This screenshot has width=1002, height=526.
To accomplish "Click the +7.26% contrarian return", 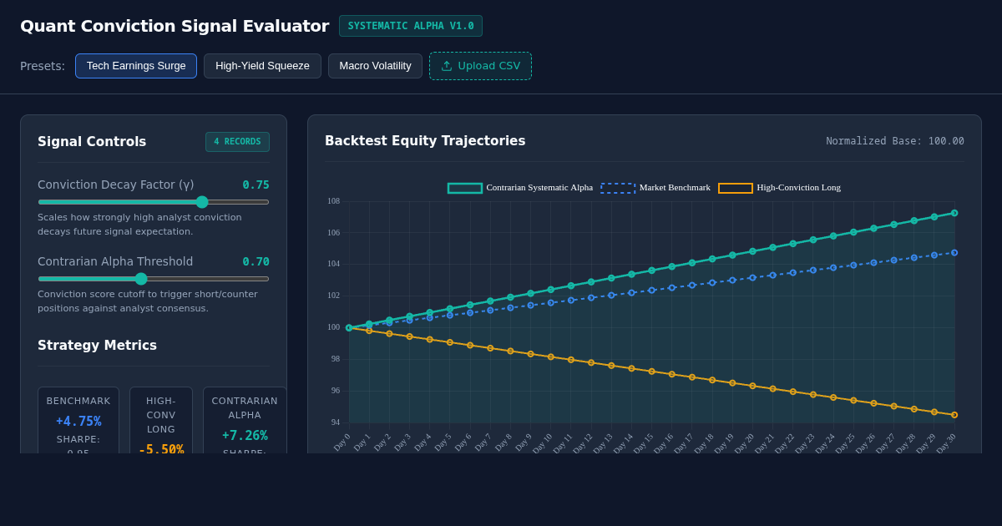I will click(245, 435).
